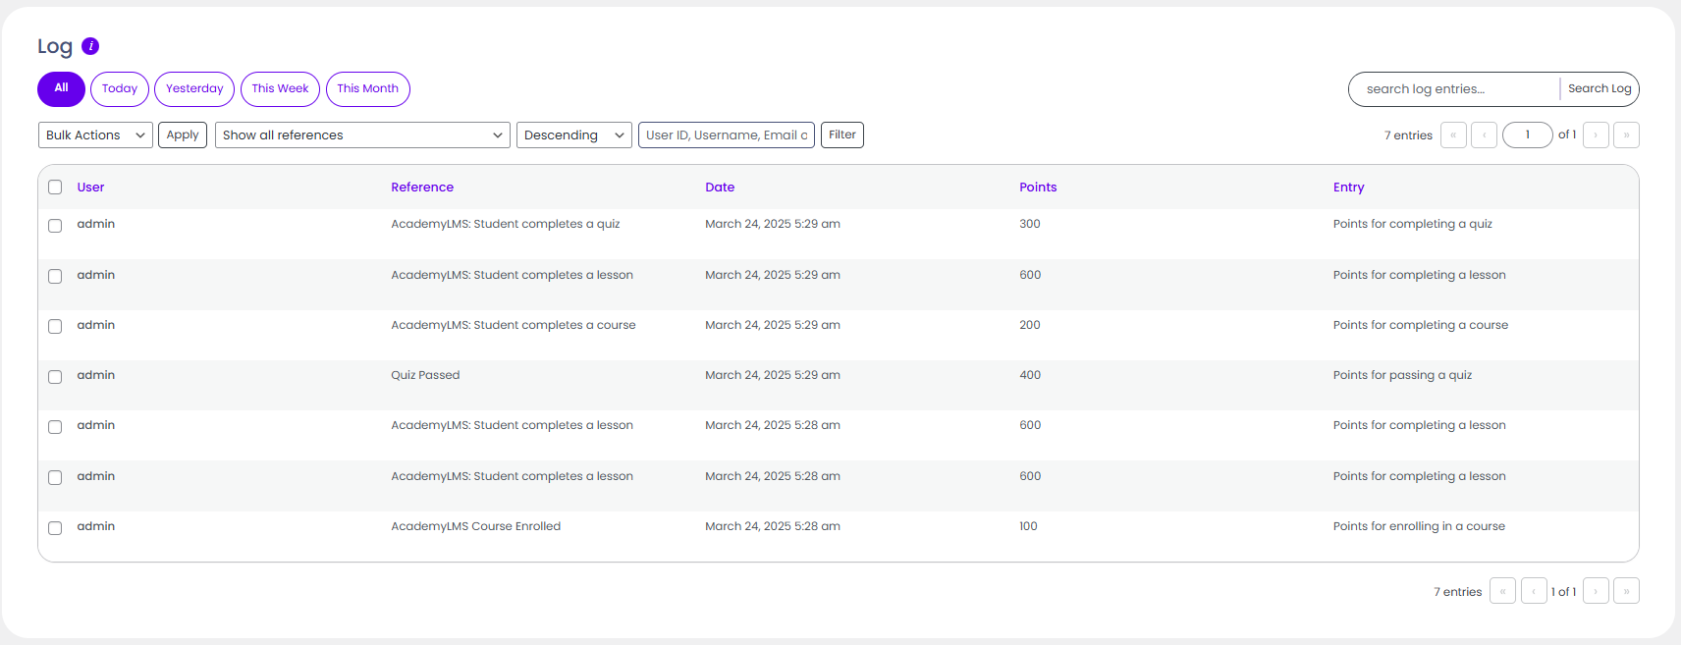The width and height of the screenshot is (1681, 645).
Task: Go to last page in top pagination
Action: pyautogui.click(x=1626, y=134)
